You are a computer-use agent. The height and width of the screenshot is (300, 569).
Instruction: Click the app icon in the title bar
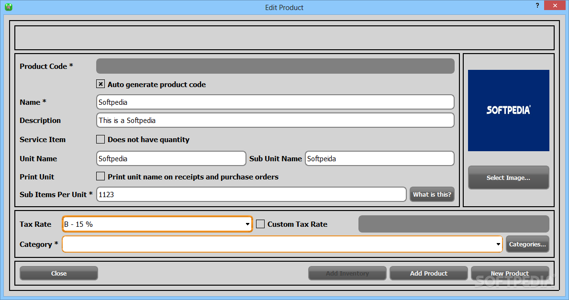click(8, 7)
